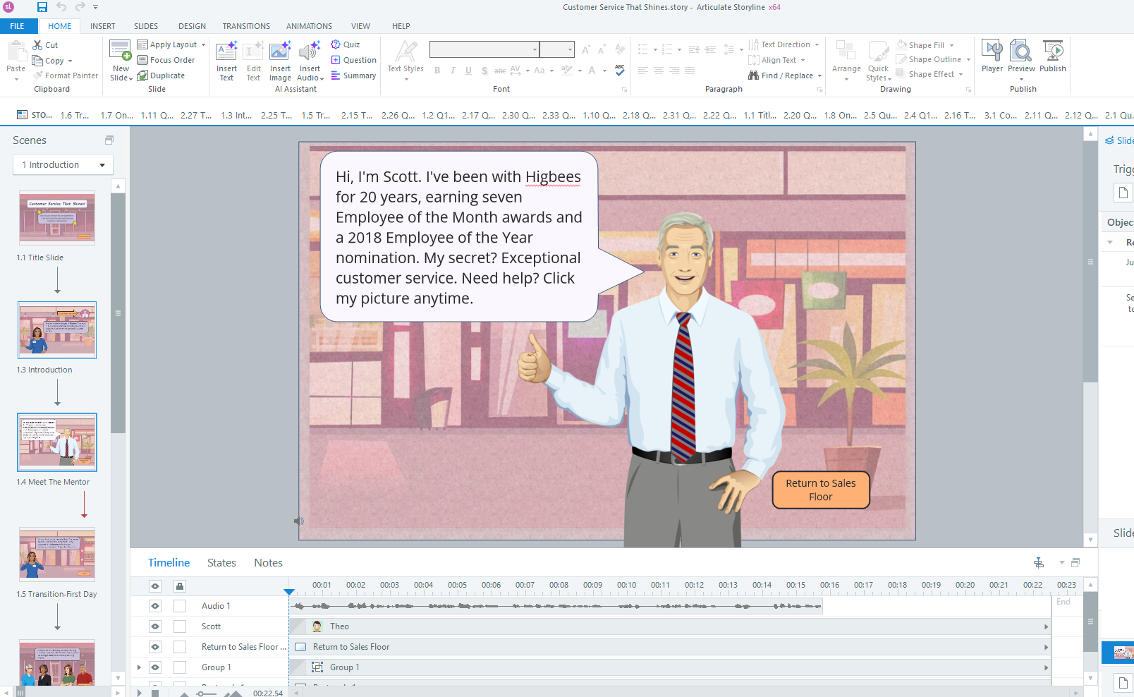Check the lock box for Scott
The height and width of the screenshot is (697, 1134).
[180, 626]
